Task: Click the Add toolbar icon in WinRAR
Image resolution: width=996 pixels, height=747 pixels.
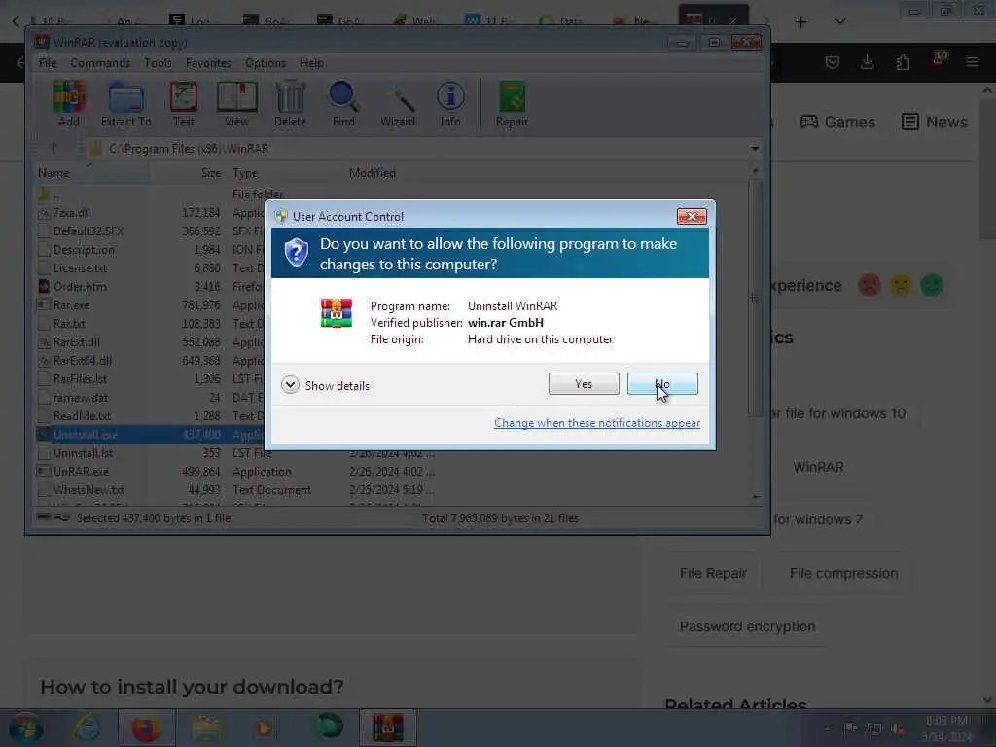Action: click(x=69, y=104)
